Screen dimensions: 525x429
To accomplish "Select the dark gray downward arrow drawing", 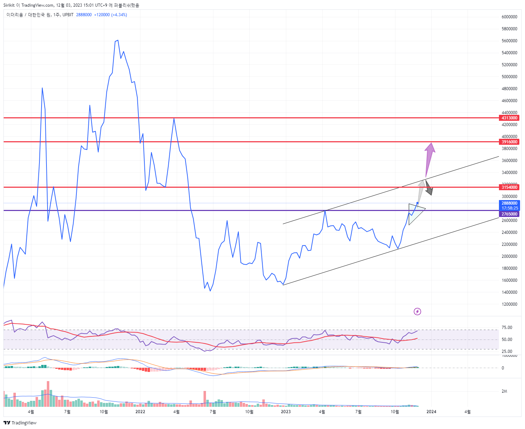I will click(429, 188).
